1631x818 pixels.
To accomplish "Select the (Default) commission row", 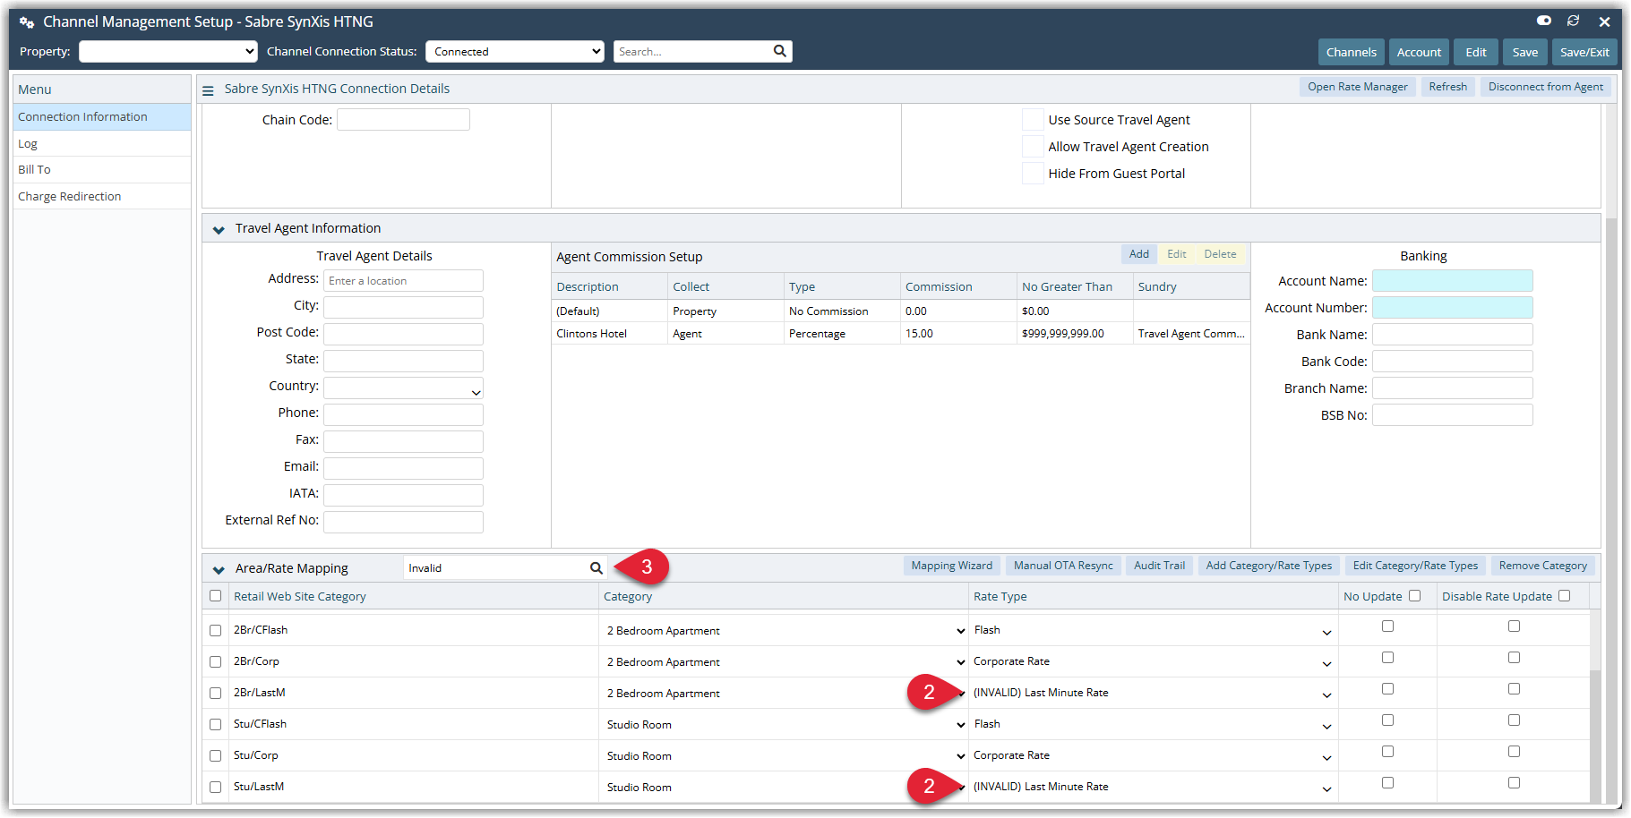I will (x=900, y=311).
